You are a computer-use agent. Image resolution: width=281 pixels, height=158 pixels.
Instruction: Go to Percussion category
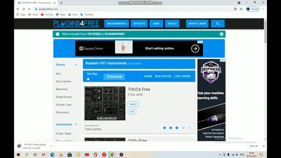coord(62,112)
